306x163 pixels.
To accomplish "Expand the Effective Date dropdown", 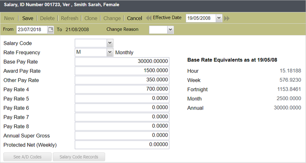I will point(219,18).
